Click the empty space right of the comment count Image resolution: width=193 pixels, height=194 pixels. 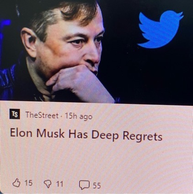pos(145,185)
